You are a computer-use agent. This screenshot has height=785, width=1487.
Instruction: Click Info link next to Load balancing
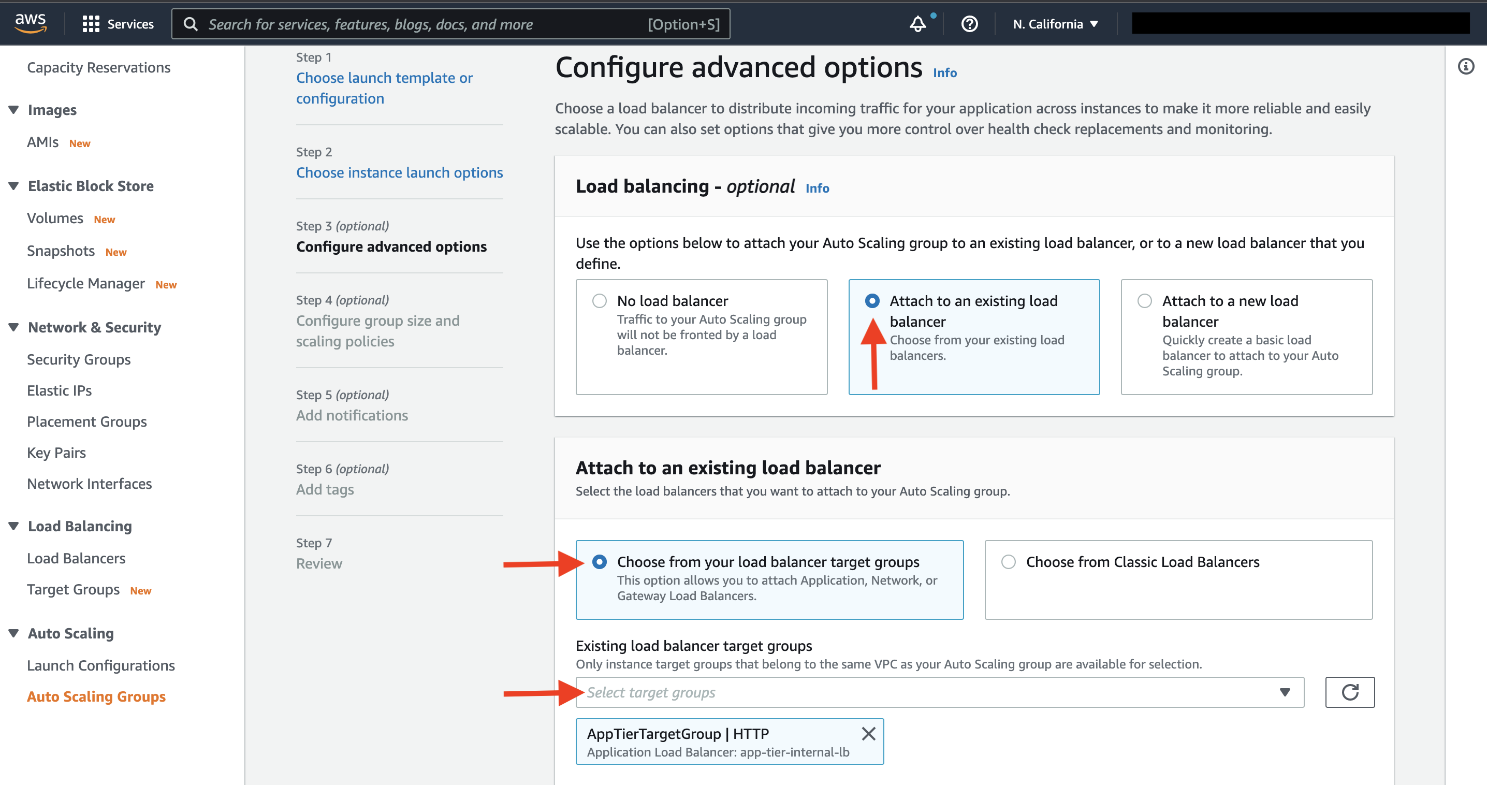click(817, 188)
